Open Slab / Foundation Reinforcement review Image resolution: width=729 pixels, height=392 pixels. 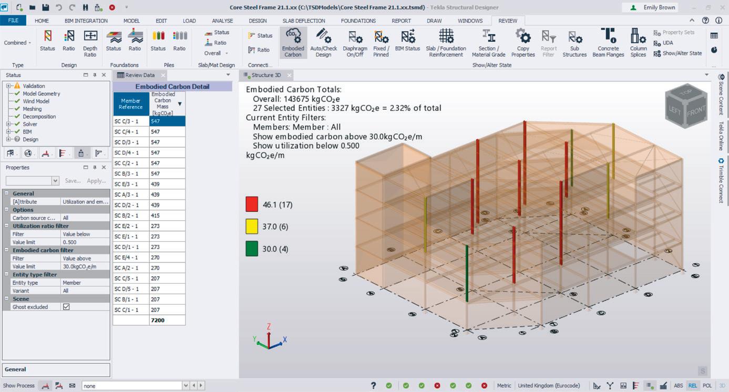click(446, 43)
